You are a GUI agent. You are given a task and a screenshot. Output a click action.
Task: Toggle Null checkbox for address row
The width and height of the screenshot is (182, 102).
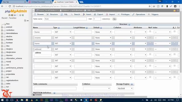coord(150,48)
